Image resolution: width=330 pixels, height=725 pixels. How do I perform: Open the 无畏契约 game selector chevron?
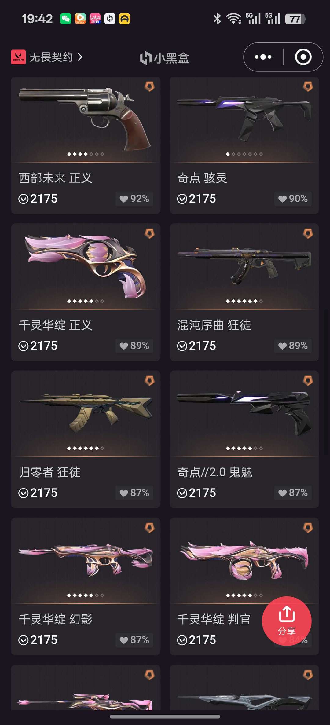[80, 57]
